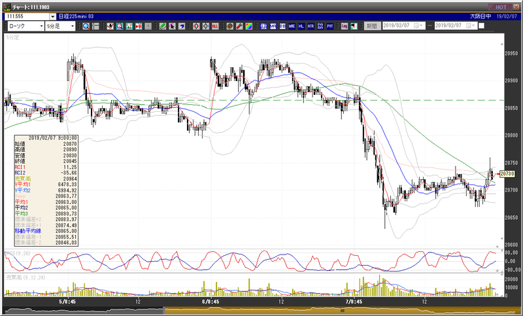
Task: Click the red ALL icon
Action: [x=215, y=26]
